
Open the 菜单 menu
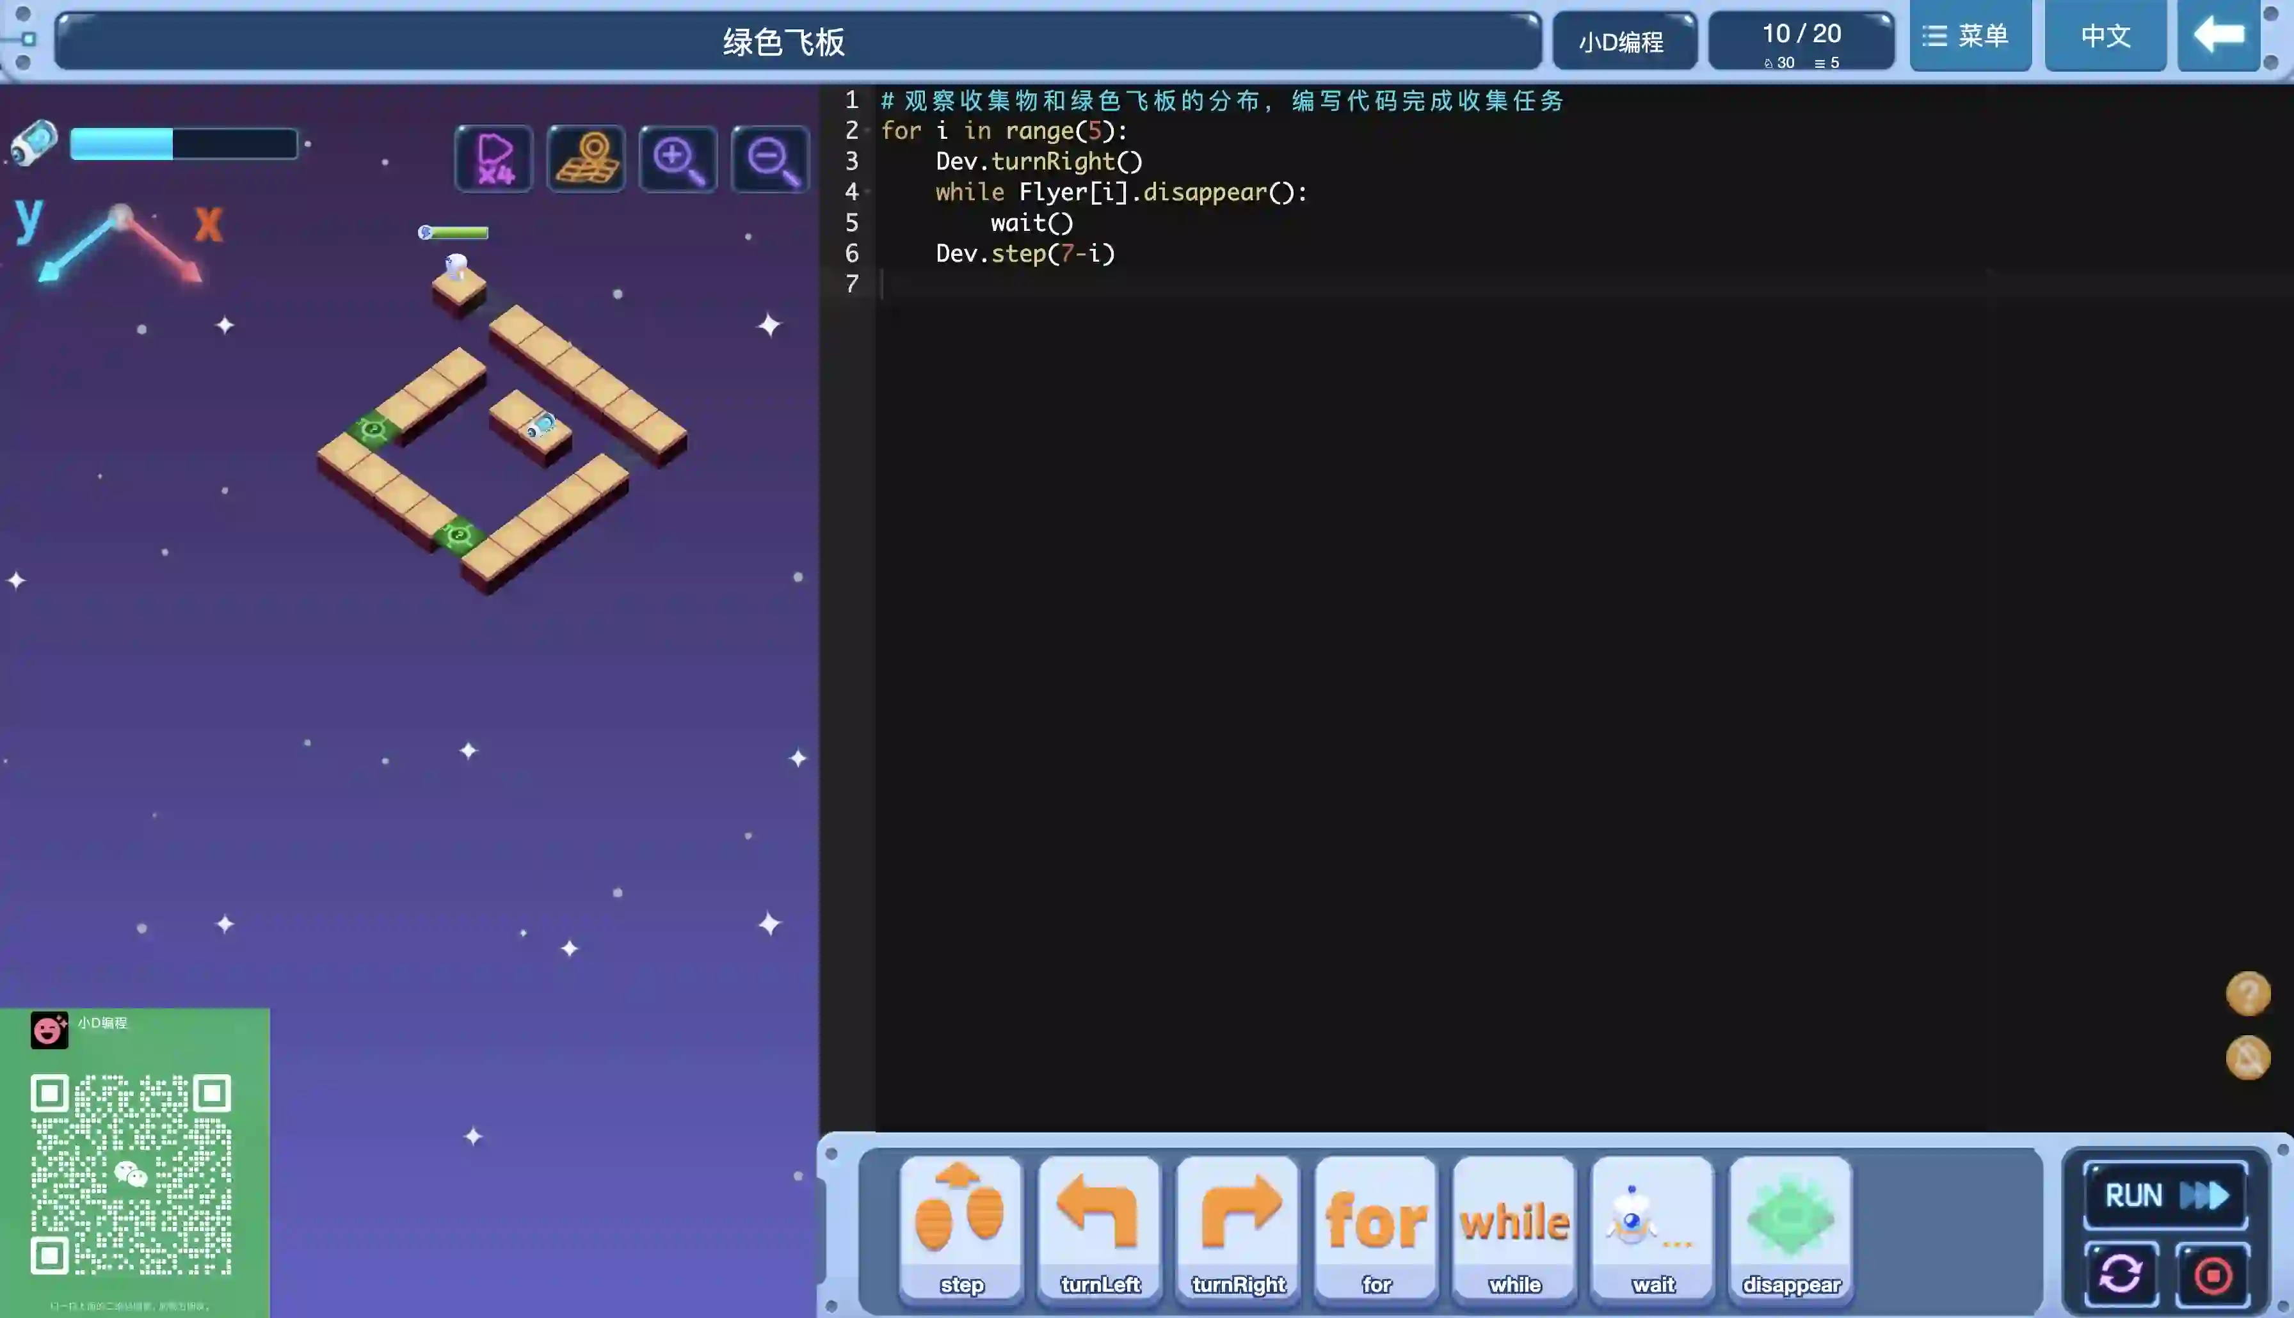[1970, 36]
